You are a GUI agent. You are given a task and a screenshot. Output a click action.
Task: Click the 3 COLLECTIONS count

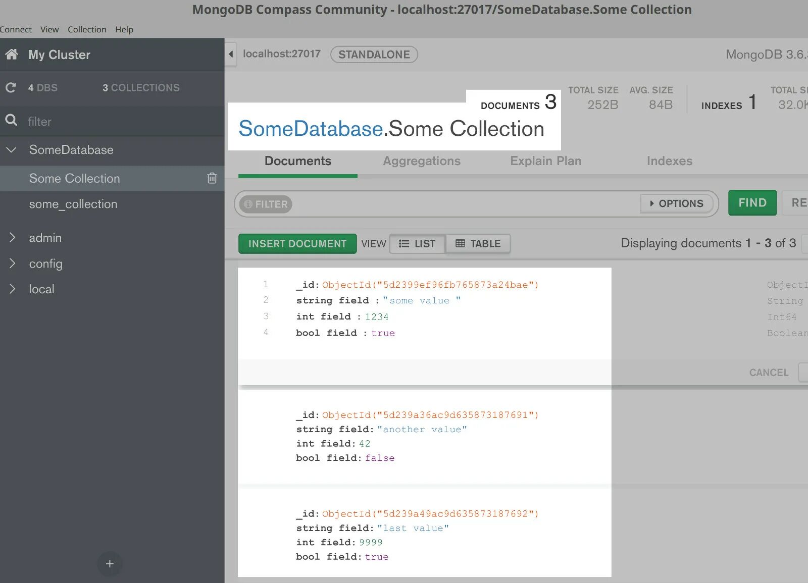pos(141,88)
